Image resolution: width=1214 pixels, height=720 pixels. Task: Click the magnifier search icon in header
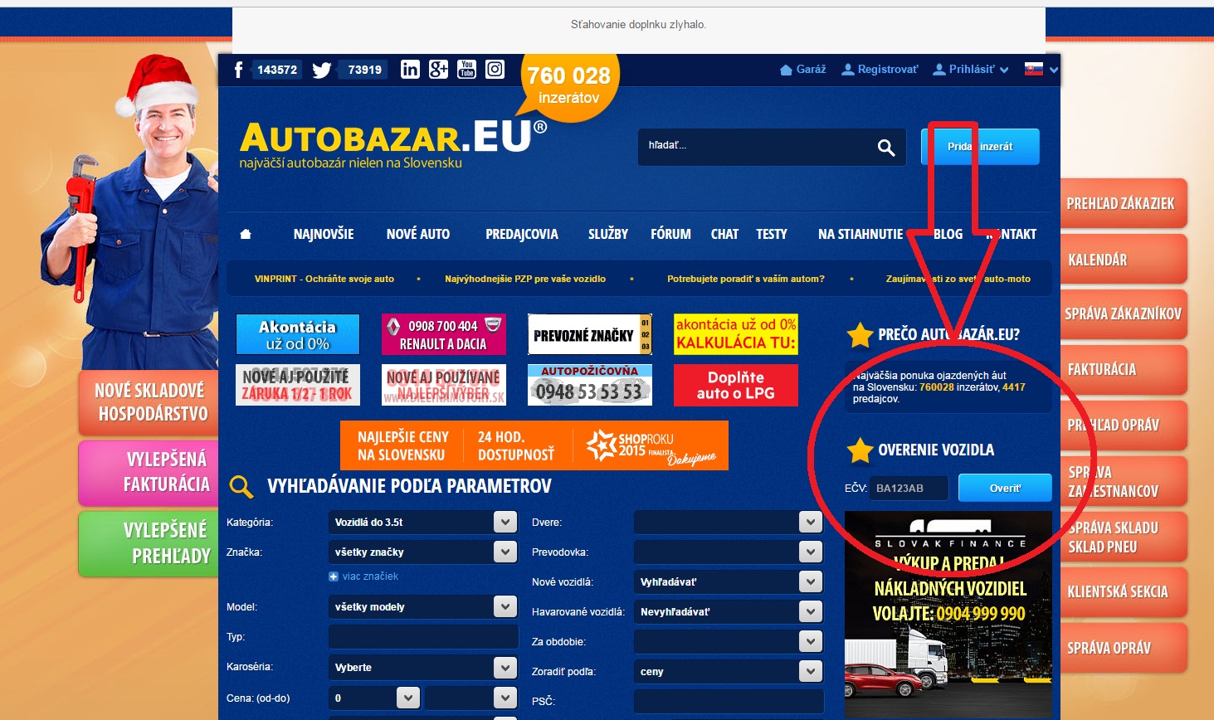coord(886,148)
